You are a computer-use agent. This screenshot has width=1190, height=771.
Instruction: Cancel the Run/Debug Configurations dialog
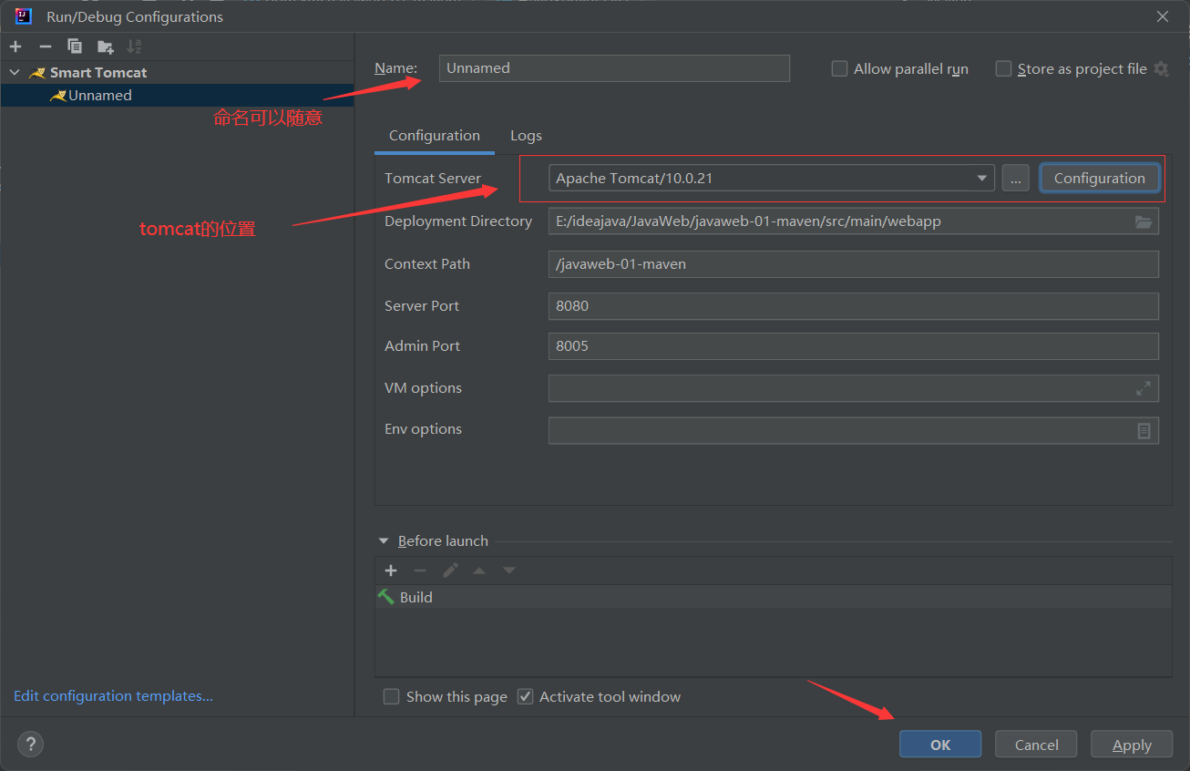tap(1036, 745)
